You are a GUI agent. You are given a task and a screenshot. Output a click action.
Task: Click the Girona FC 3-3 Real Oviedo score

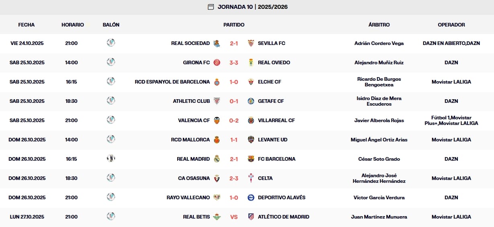234,63
